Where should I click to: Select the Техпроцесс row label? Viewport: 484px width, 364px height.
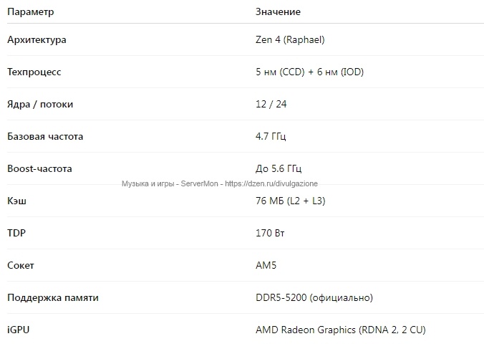[x=34, y=72]
